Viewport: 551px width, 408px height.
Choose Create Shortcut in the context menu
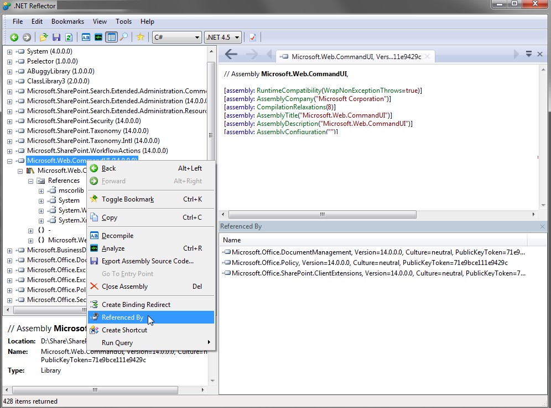pyautogui.click(x=151, y=330)
